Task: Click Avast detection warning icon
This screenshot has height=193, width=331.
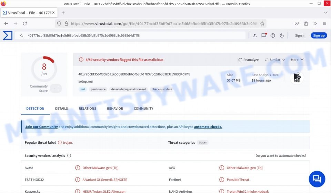Action: 78,168
